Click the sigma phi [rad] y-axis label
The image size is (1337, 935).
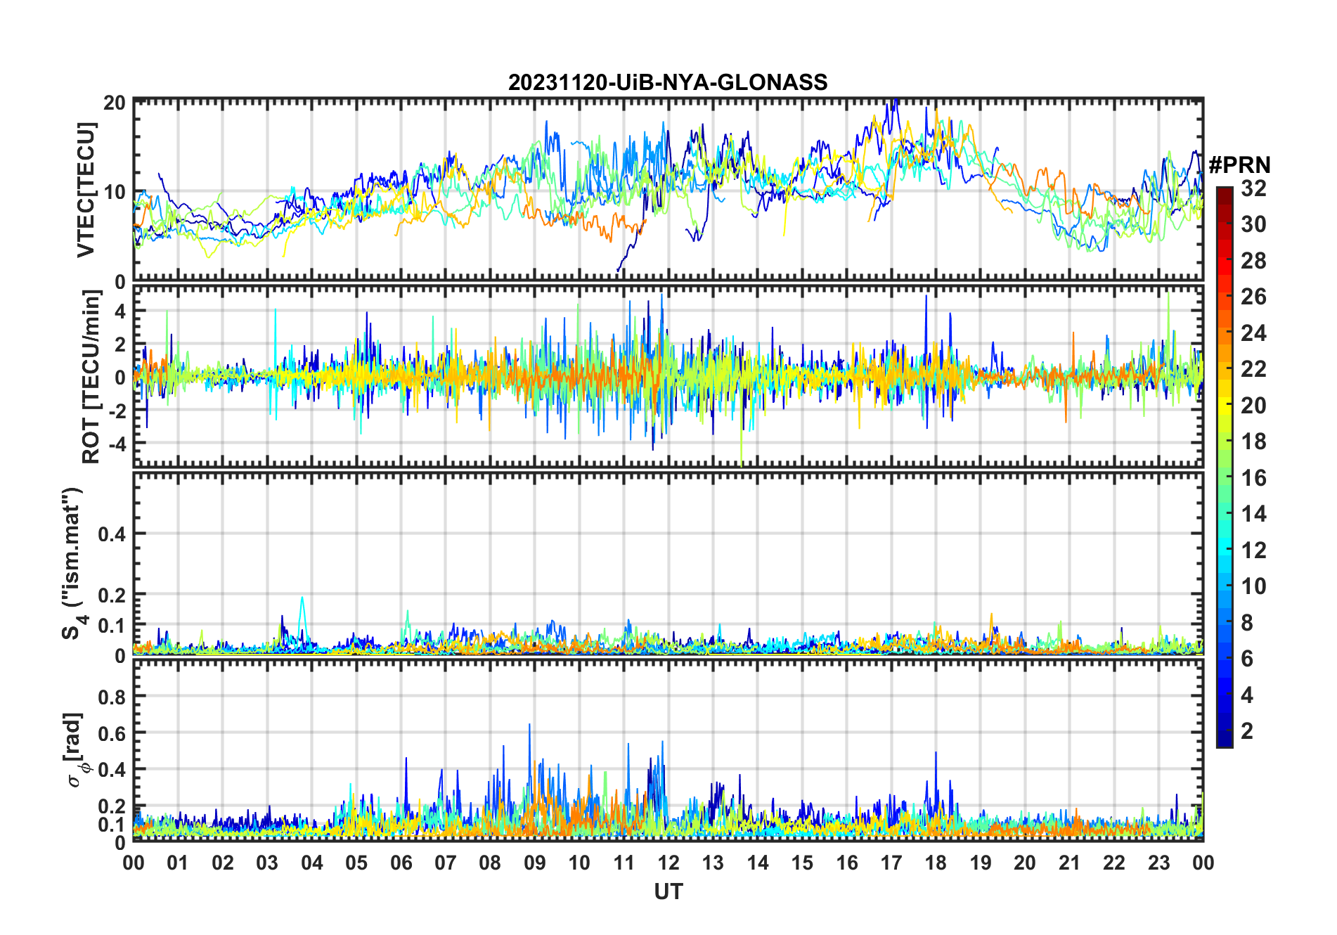tap(76, 750)
